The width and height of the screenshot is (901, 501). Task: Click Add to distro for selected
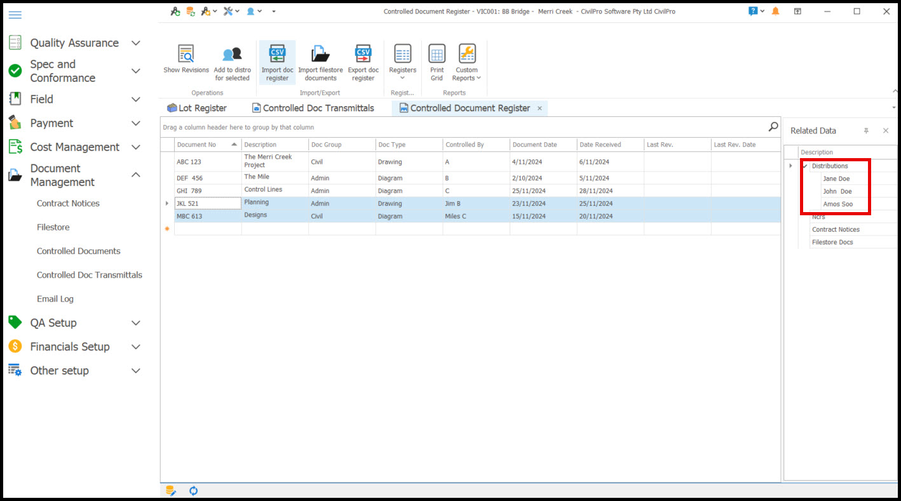pyautogui.click(x=232, y=55)
